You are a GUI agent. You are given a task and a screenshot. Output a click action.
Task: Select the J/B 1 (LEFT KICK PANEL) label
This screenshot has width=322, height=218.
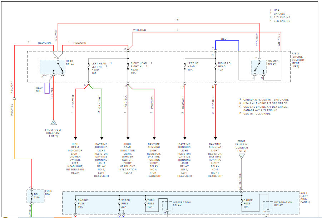point(305,197)
